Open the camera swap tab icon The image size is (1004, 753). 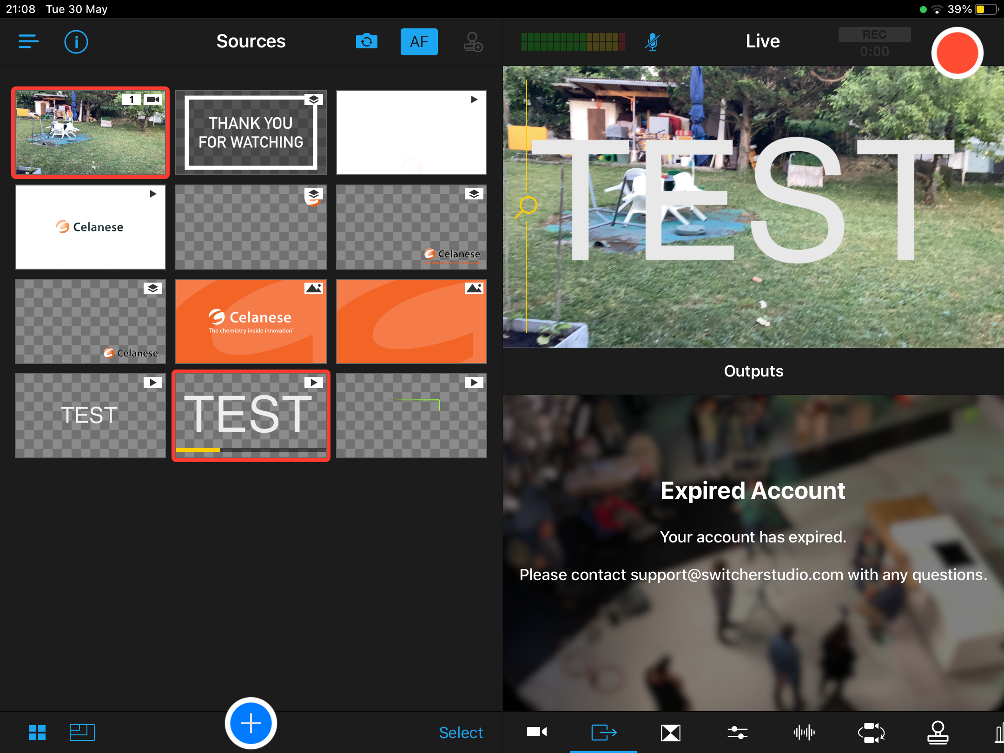pyautogui.click(x=871, y=733)
